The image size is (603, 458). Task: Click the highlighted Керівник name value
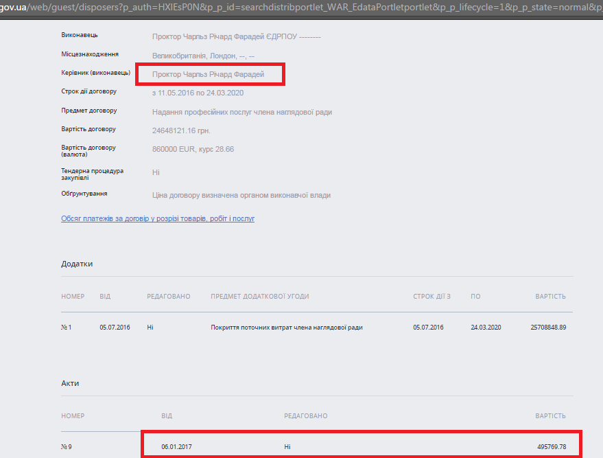pos(208,74)
